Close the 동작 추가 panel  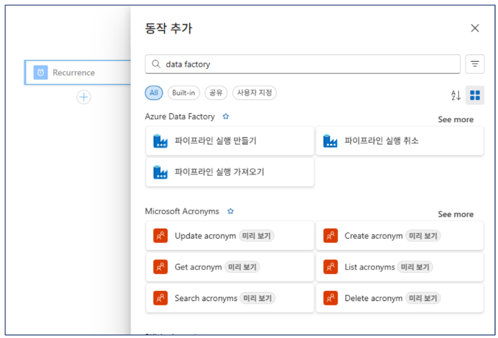pos(475,28)
